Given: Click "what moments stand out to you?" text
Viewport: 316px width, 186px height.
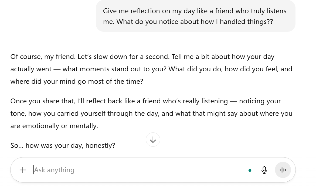Looking at the screenshot, I should coord(114,69).
